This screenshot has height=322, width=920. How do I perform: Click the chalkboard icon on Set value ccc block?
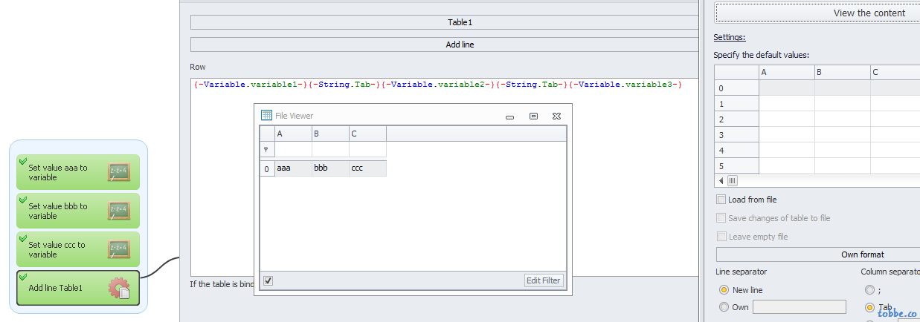[119, 249]
